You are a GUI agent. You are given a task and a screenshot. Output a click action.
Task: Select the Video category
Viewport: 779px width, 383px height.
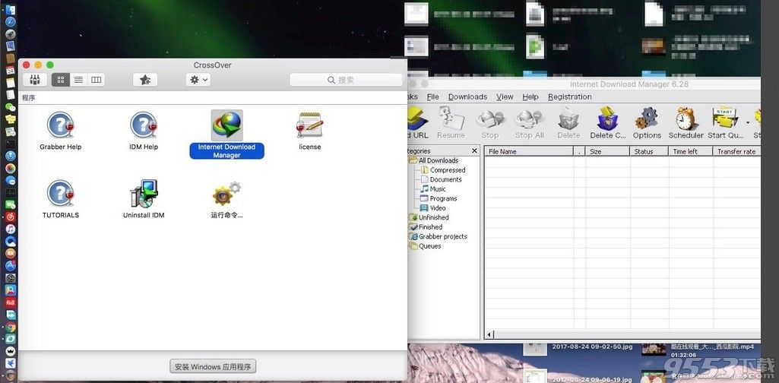click(437, 207)
